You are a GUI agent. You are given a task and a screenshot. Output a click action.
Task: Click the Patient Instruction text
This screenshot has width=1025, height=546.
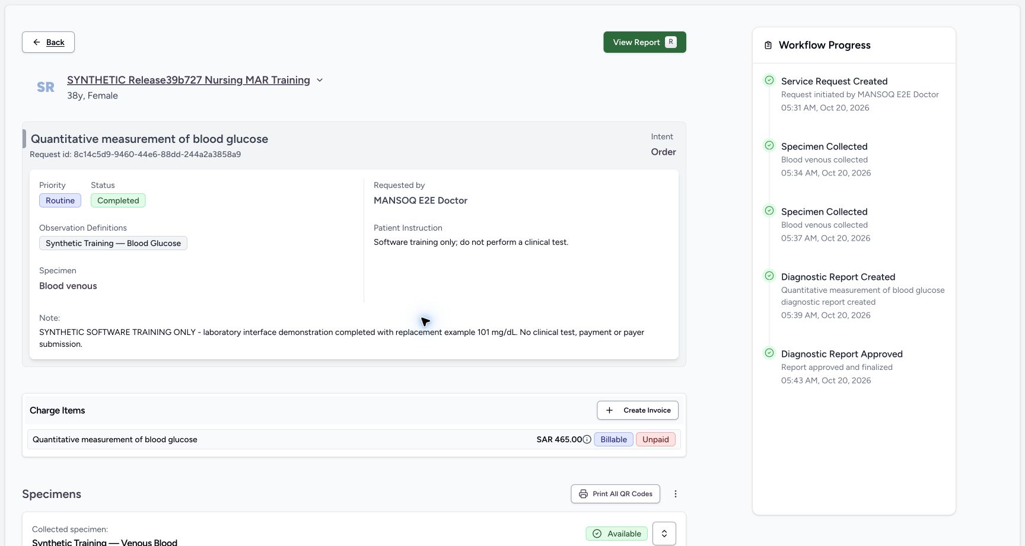click(471, 242)
